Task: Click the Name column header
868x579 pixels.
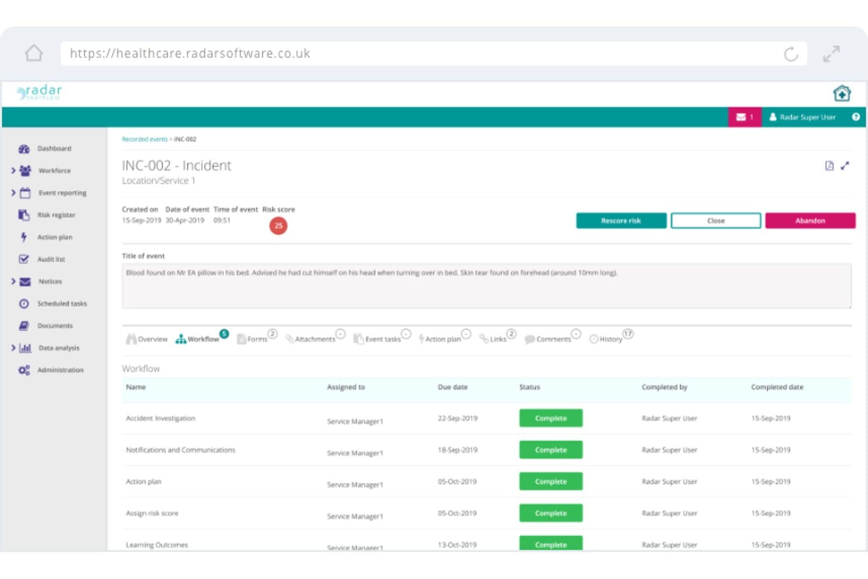Action: (x=135, y=387)
